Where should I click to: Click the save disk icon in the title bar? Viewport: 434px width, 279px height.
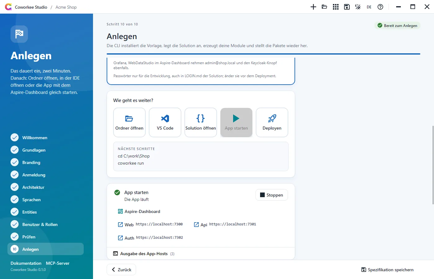347,7
